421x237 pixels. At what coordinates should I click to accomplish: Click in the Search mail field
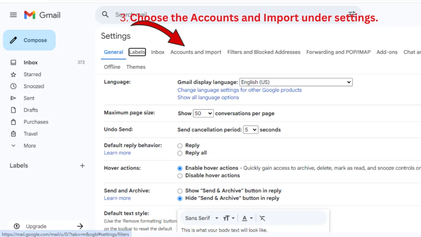(x=229, y=15)
